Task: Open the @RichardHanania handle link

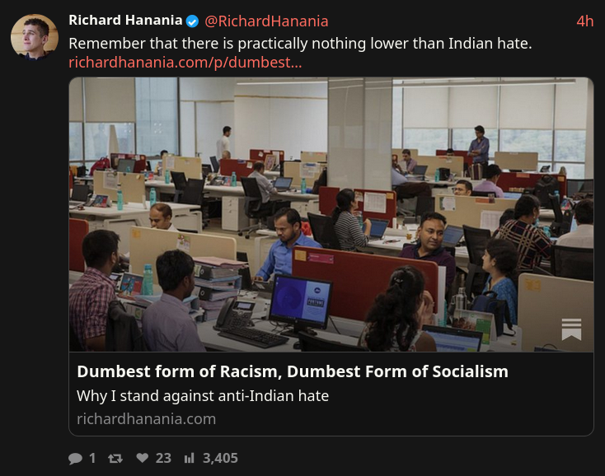Action: tap(266, 21)
